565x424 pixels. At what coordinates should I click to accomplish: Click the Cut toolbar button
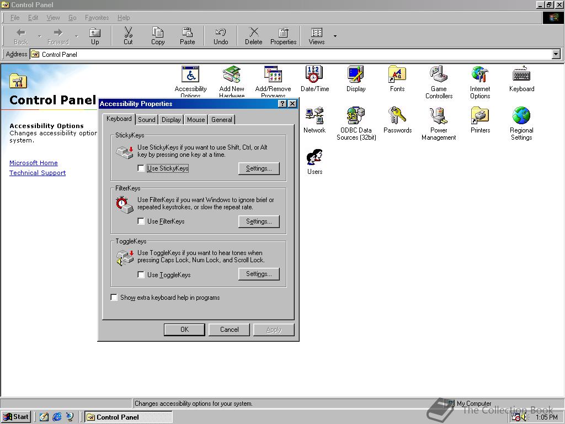pos(128,36)
